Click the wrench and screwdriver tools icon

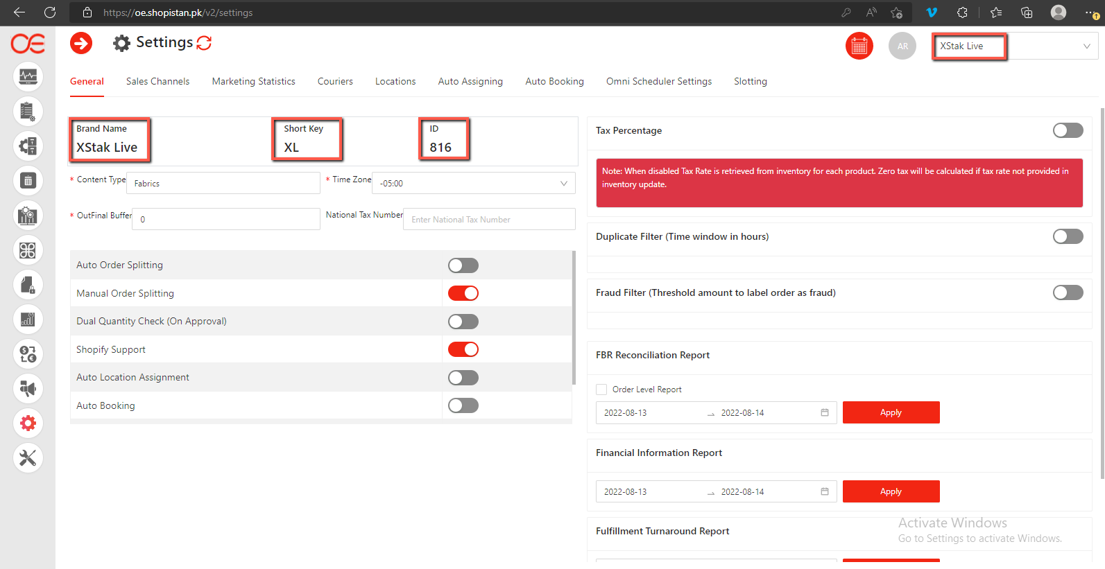tap(28, 458)
